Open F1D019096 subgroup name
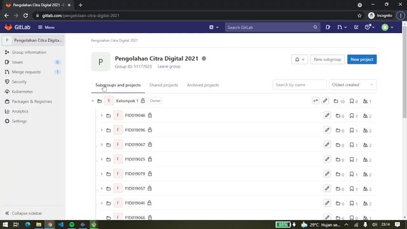Viewport: 407px width, 229px height. (135, 130)
